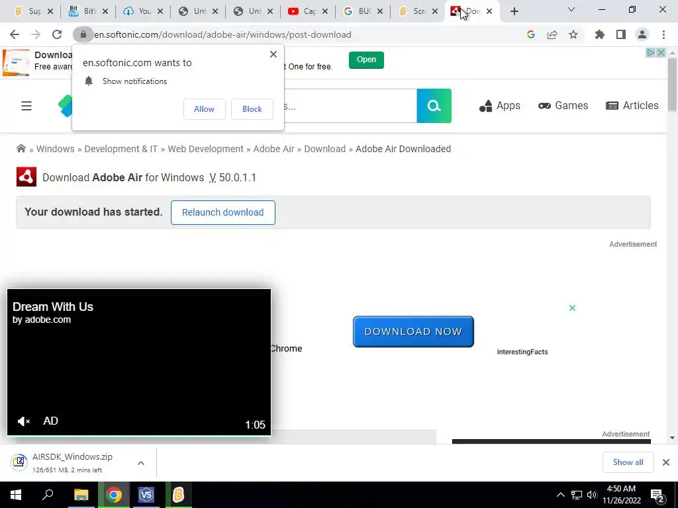Click Relaunch download button

pos(222,212)
